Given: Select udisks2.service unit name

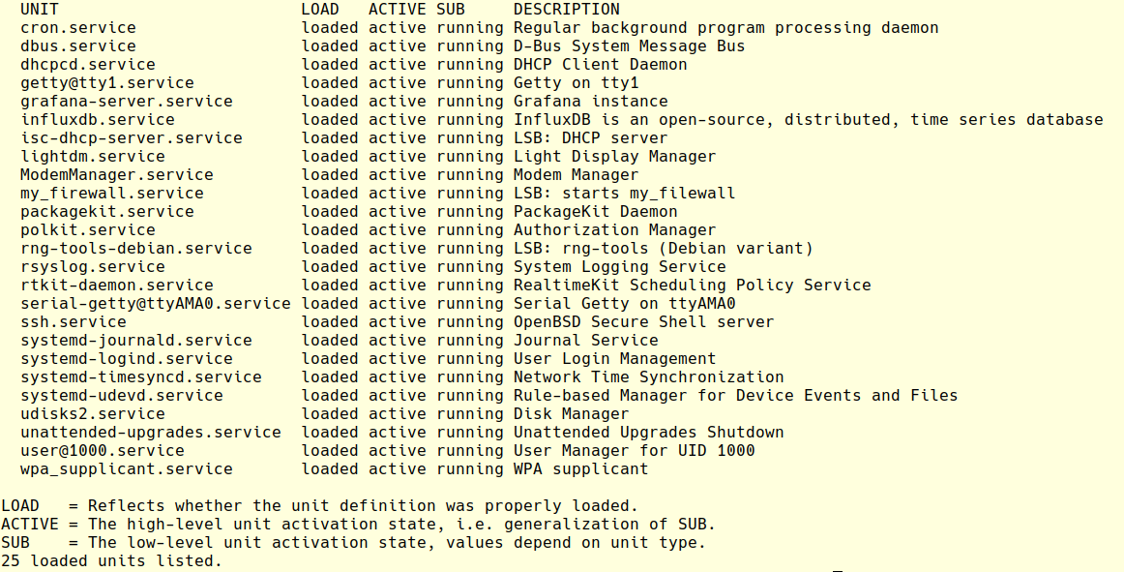Looking at the screenshot, I should 93,414.
